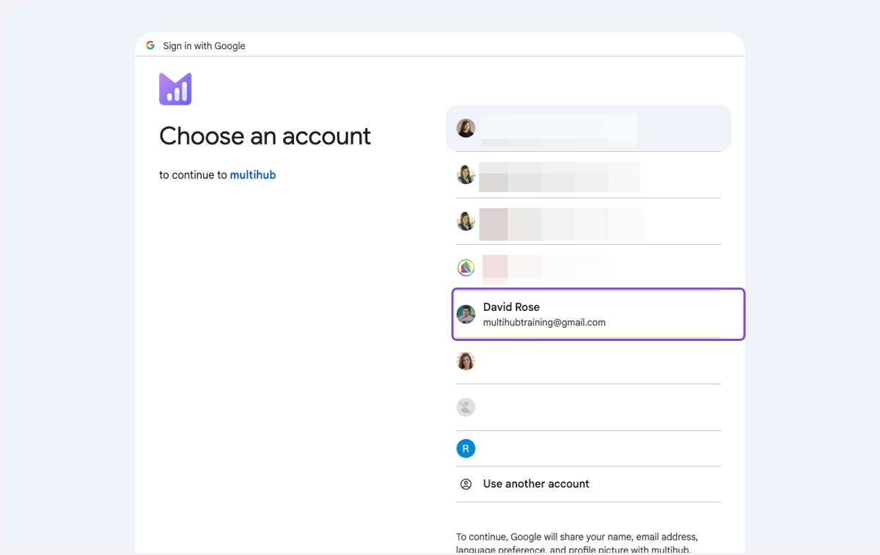Select the David Rose account
Viewport: 880px width, 555px height.
tap(598, 315)
